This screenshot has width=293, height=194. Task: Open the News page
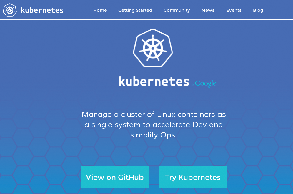[x=208, y=10]
